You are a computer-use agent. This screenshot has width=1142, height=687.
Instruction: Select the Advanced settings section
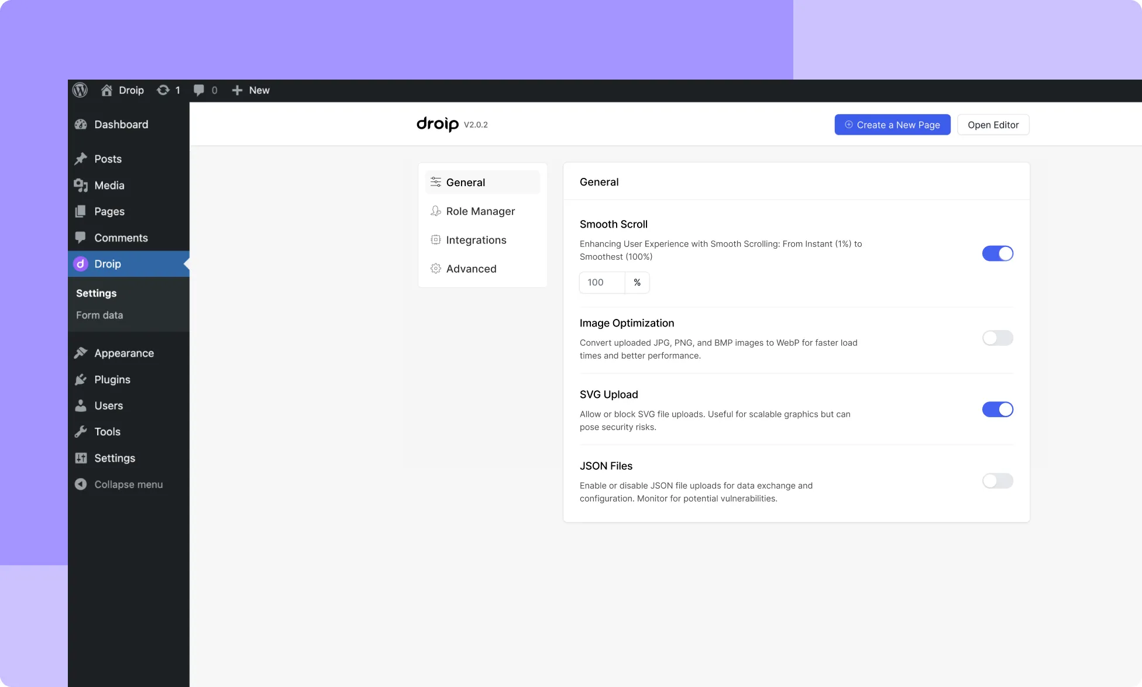click(x=471, y=269)
